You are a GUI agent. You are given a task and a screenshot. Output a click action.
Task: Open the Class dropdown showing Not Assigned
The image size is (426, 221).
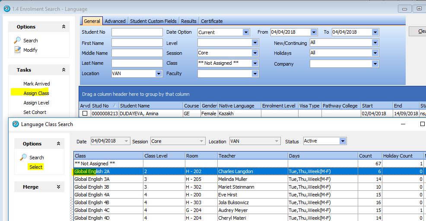point(255,63)
